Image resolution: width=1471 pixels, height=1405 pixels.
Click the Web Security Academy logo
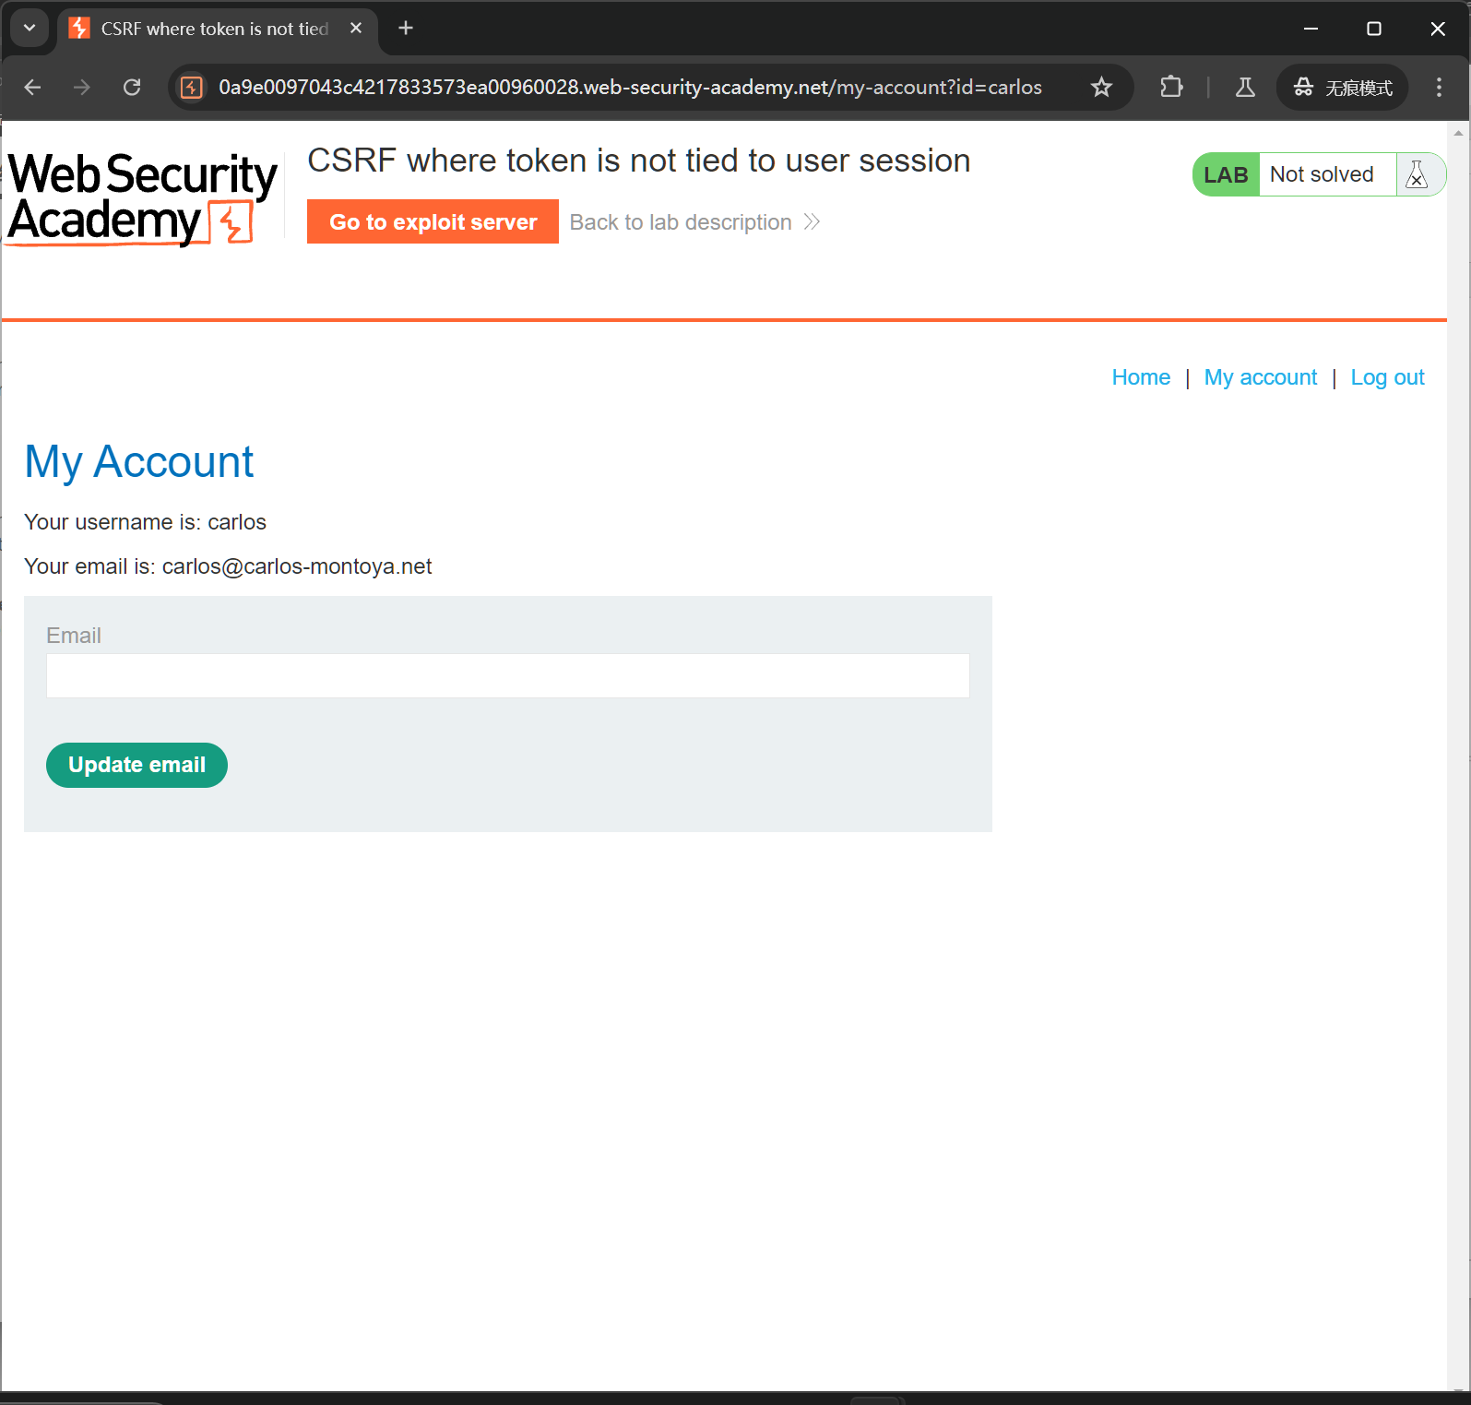click(143, 198)
